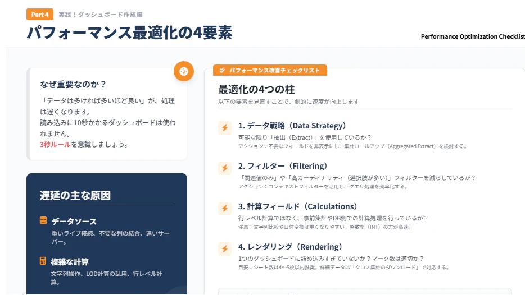The width and height of the screenshot is (525, 295).
Task: Click the orange Part 4 badge
Action: (40, 15)
